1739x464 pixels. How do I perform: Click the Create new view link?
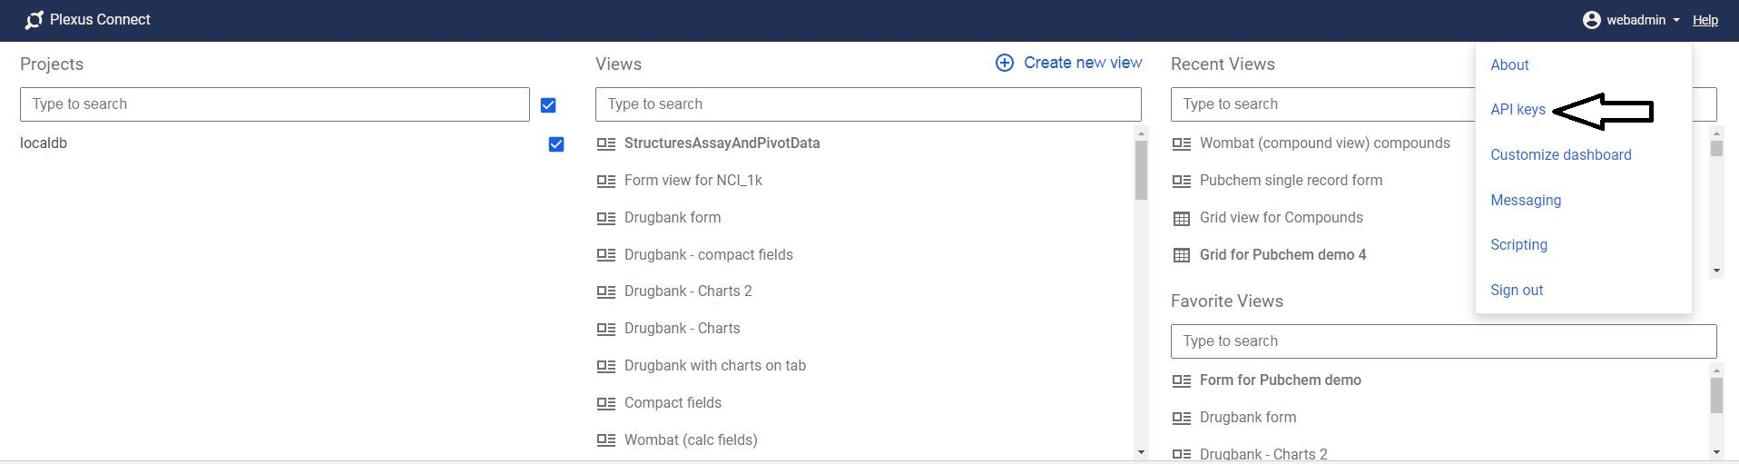point(1082,63)
